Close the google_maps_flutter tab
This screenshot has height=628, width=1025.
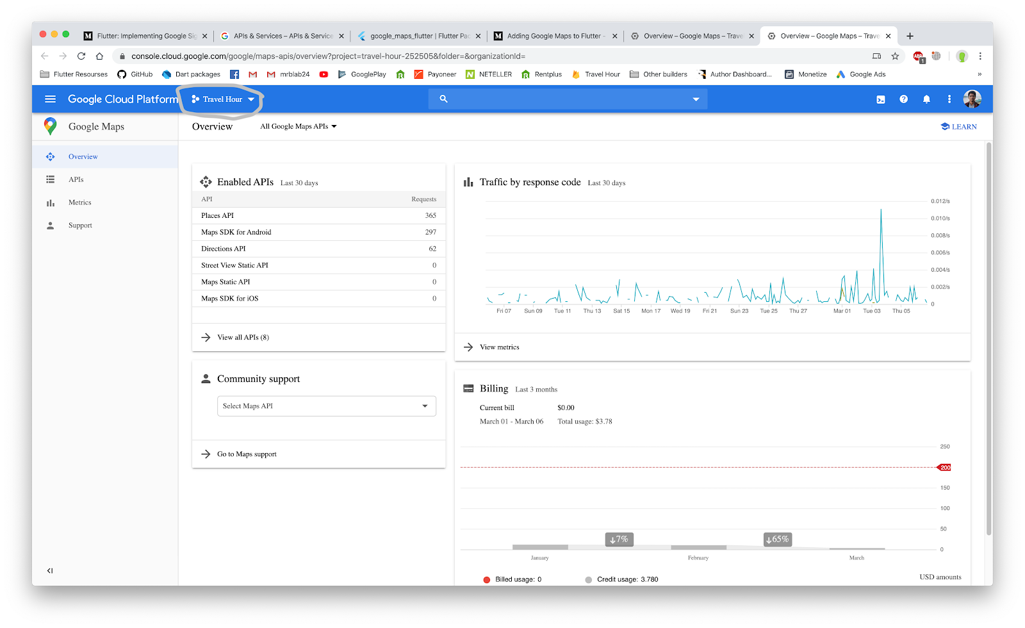478,36
